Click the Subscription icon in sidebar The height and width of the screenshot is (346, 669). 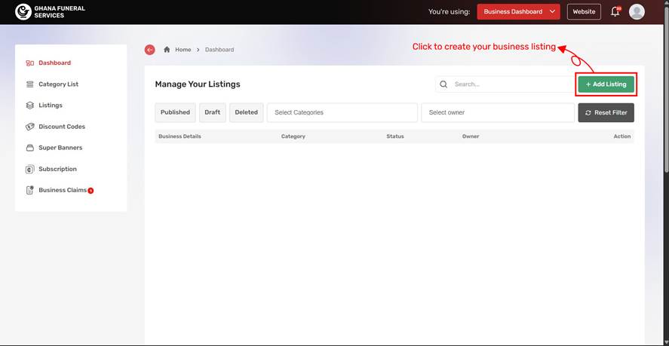tap(30, 170)
